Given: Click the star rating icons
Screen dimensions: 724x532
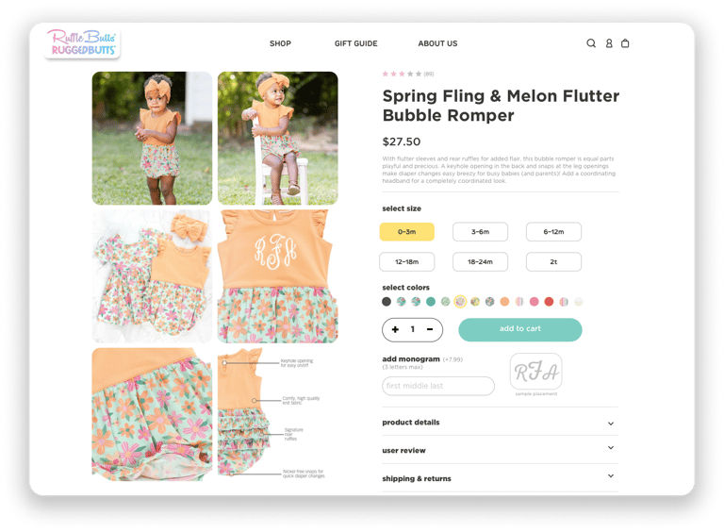Looking at the screenshot, I should click(402, 74).
